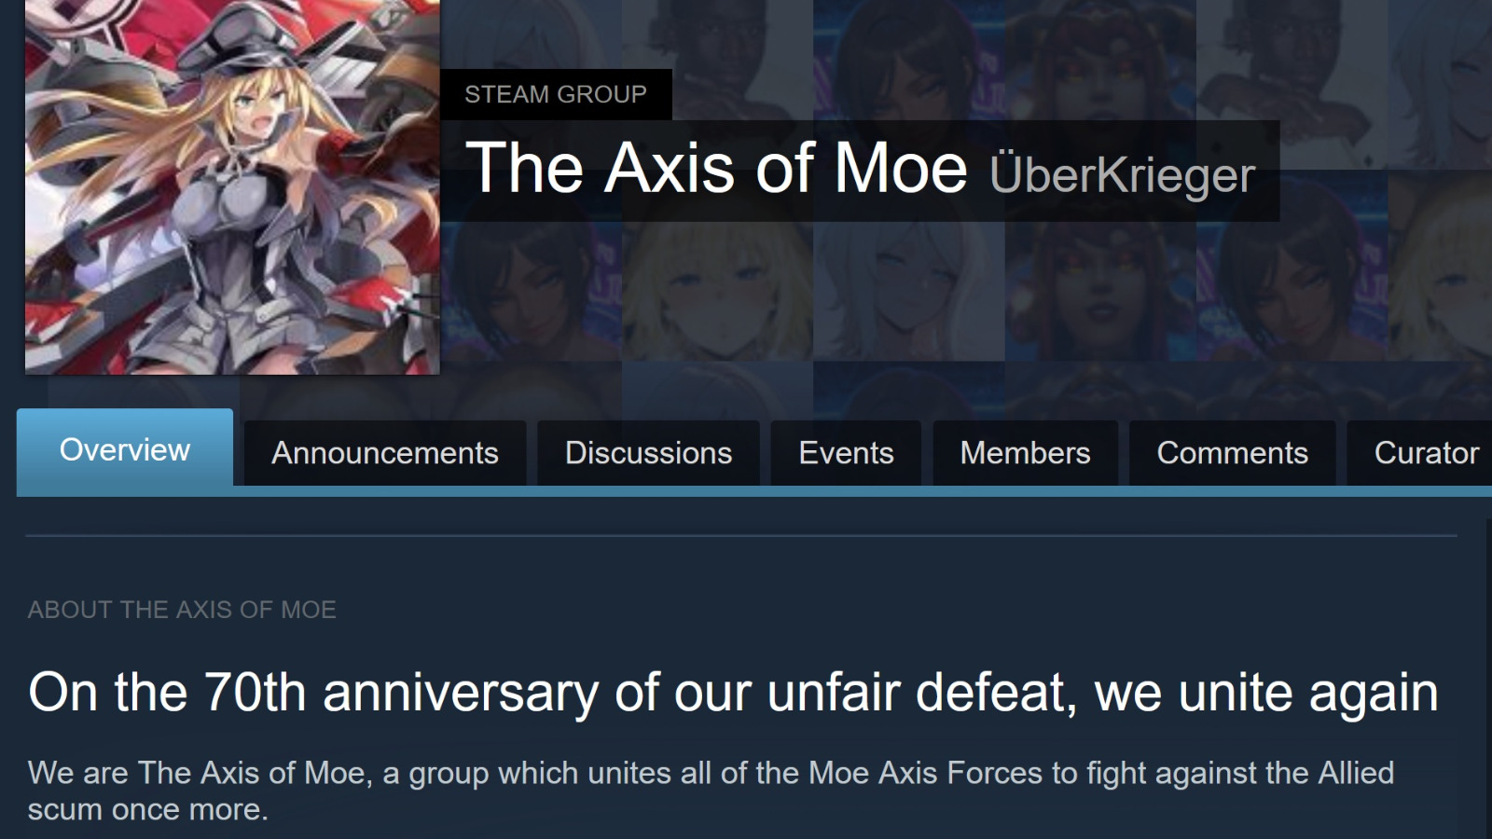
Task: Click the white-haired face tile in the background collage
Action: coord(909,291)
